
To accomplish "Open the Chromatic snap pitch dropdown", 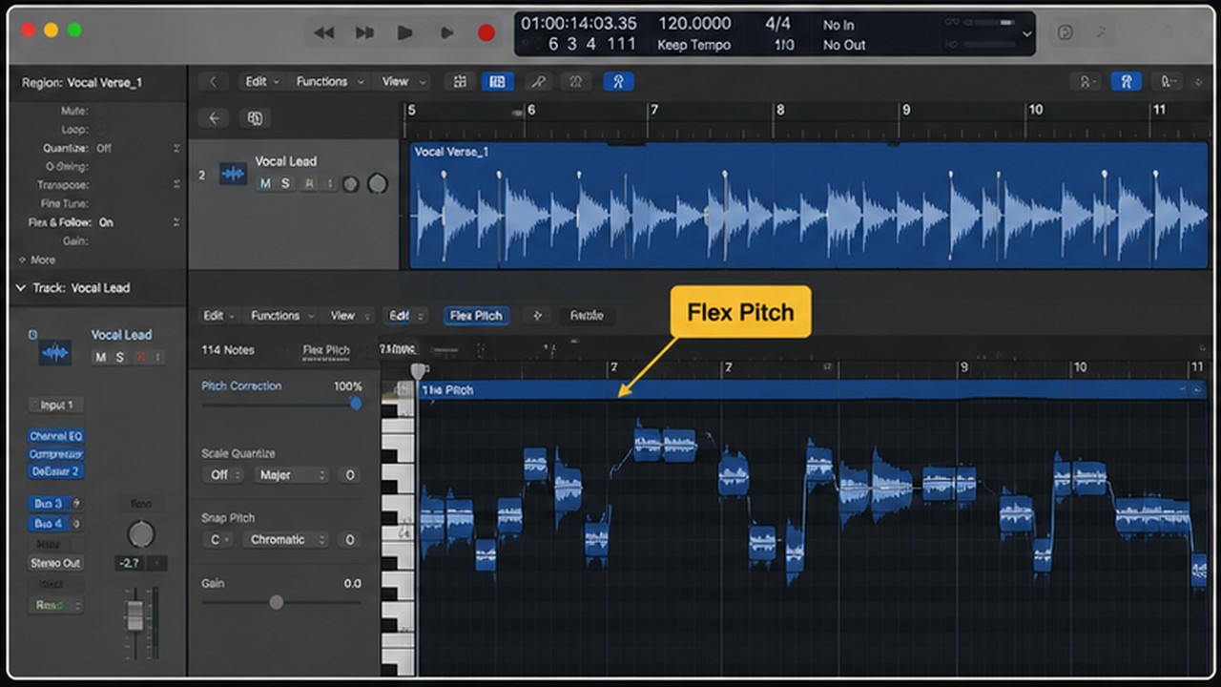I will click(285, 539).
